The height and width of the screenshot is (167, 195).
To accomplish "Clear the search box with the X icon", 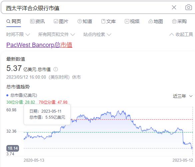I will (174, 7).
